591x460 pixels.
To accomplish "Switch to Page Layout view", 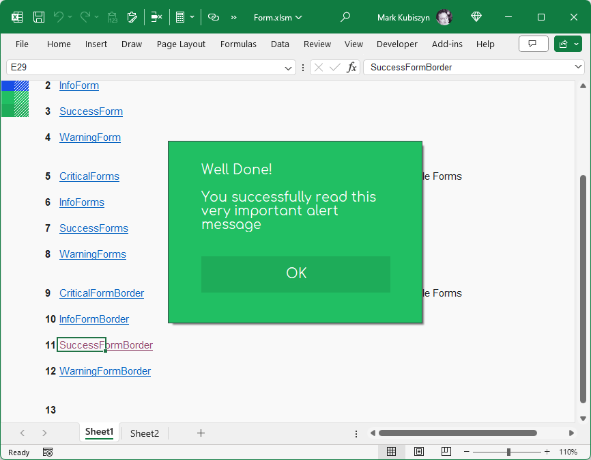I will click(x=418, y=452).
